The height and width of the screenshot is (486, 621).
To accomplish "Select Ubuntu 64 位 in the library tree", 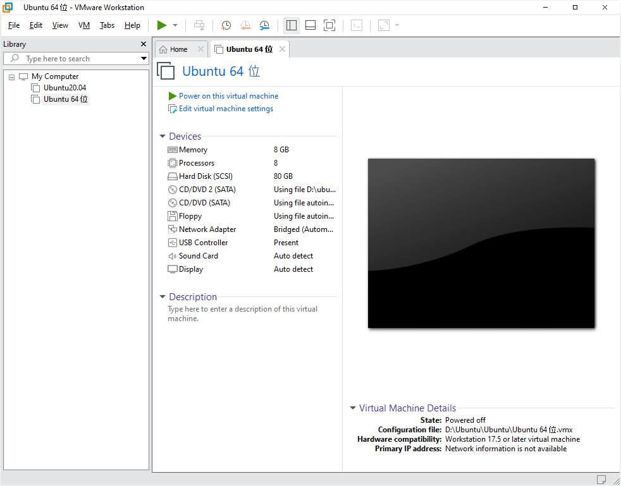I will 65,99.
